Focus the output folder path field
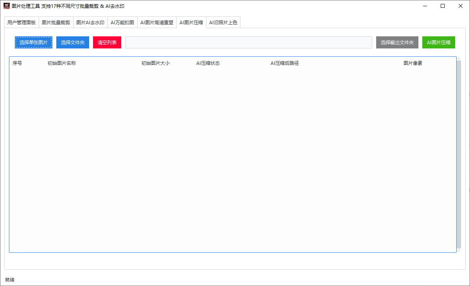Screen dimensions: 470x286 [249, 42]
